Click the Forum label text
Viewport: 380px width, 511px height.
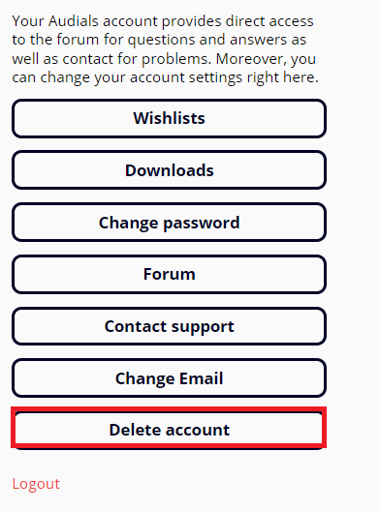point(169,274)
